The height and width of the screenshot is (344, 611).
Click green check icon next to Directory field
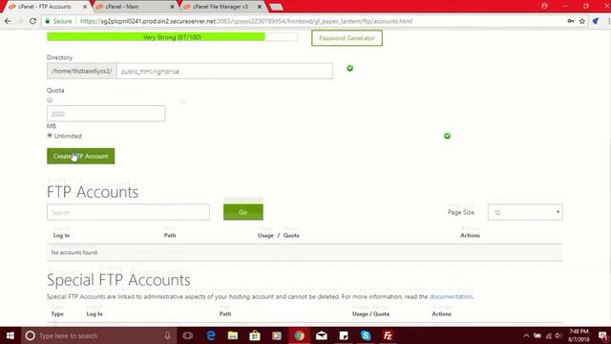(350, 68)
